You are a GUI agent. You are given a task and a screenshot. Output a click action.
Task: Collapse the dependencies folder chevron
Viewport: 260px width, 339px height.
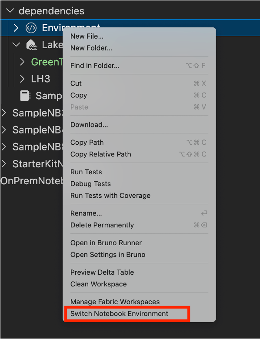10,10
